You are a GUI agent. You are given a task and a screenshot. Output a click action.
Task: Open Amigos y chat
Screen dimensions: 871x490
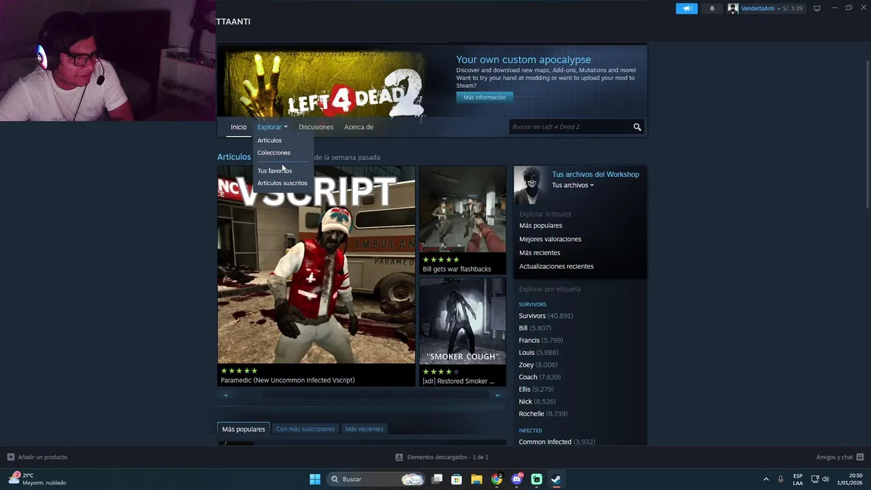tap(840, 457)
